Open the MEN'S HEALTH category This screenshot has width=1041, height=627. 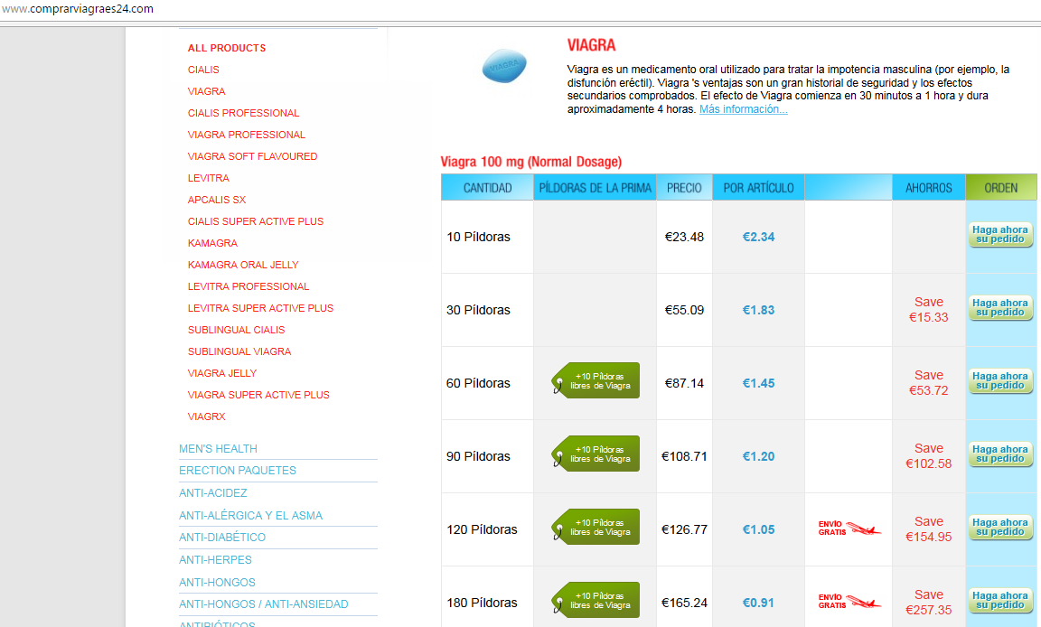(x=218, y=448)
